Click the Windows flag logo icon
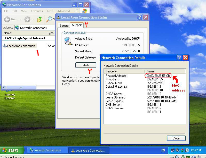The height and width of the screenshot is (158, 206). pyautogui.click(x=85, y=11)
